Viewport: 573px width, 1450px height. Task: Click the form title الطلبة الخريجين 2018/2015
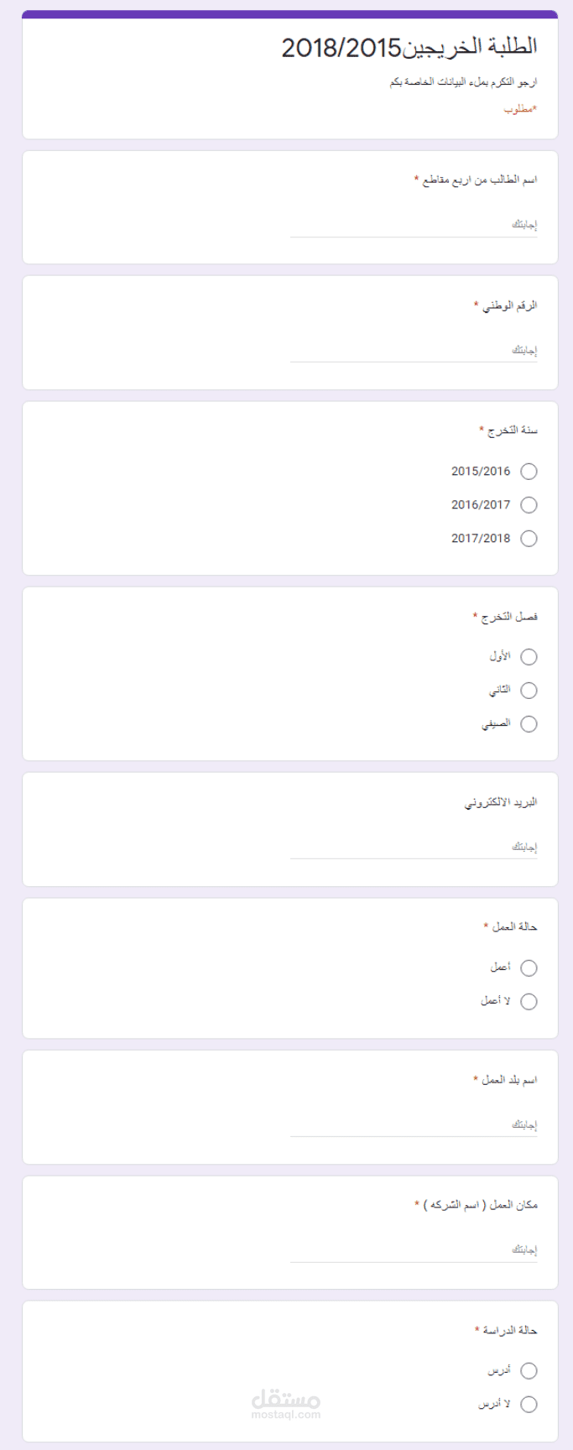409,48
